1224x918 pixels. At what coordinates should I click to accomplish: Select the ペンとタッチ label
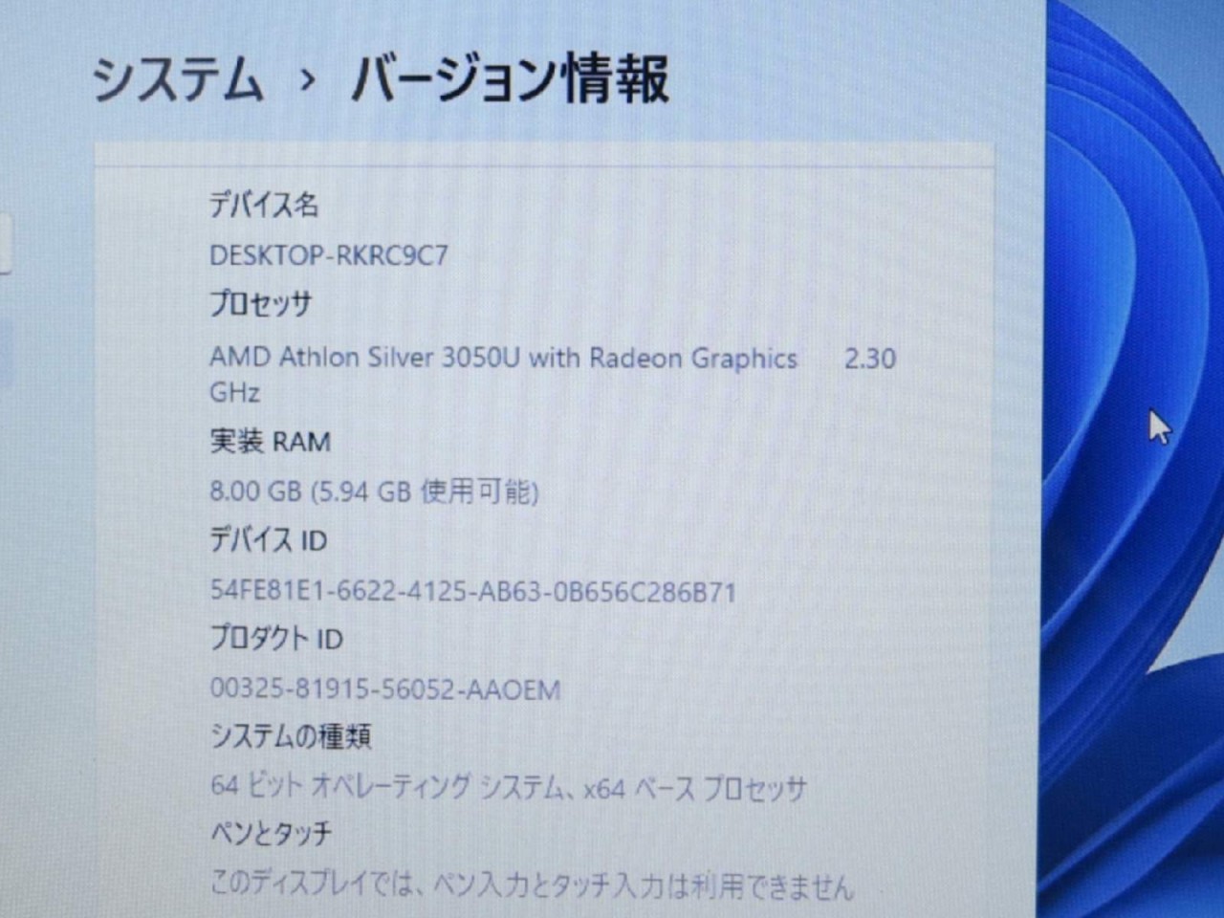click(270, 833)
